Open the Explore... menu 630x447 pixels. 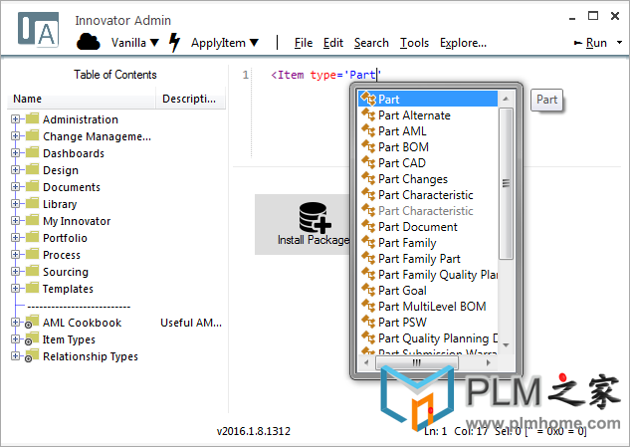point(463,43)
